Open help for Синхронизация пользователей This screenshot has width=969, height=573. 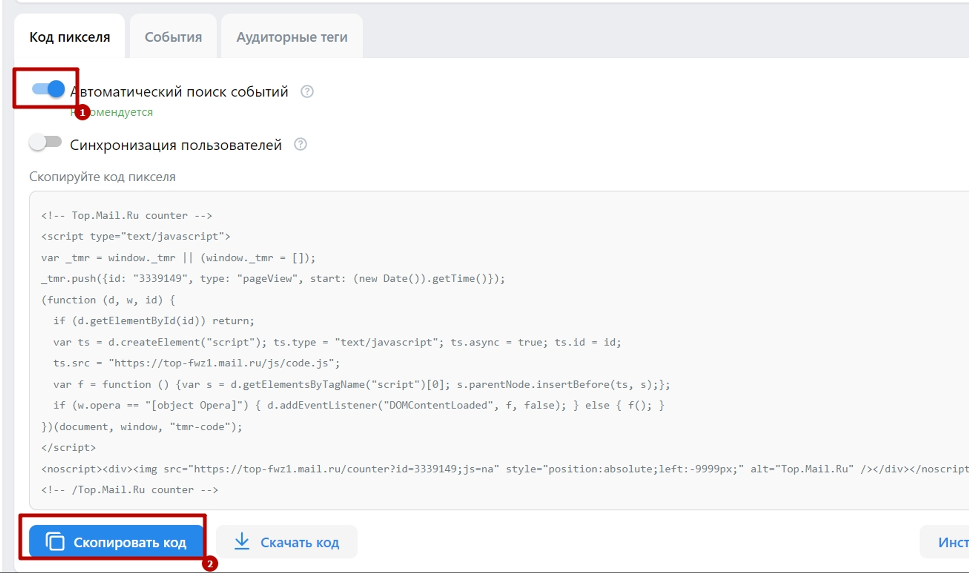(300, 144)
